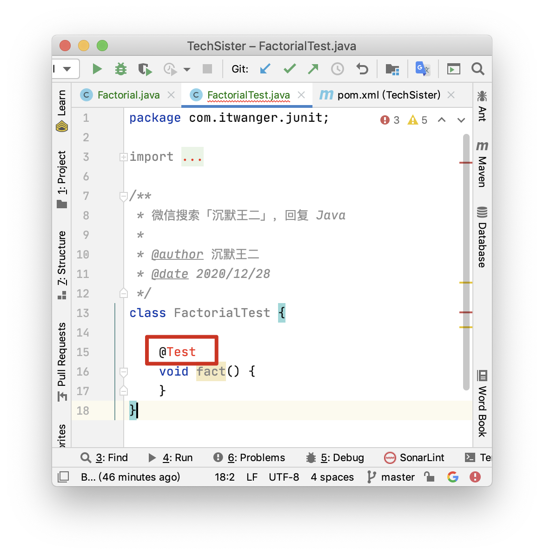The height and width of the screenshot is (555, 544).
Task: Click Git commit green checkmark
Action: [x=290, y=69]
